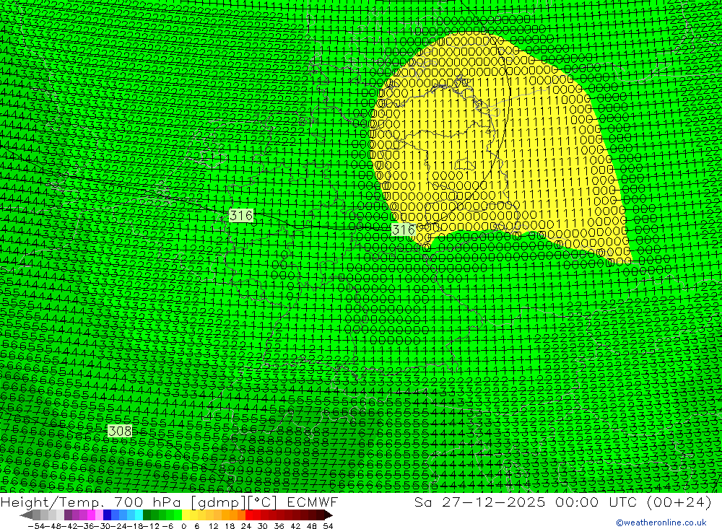The image size is (722, 529).
Task: Click the -24 legend scale value
Action: click(x=119, y=526)
